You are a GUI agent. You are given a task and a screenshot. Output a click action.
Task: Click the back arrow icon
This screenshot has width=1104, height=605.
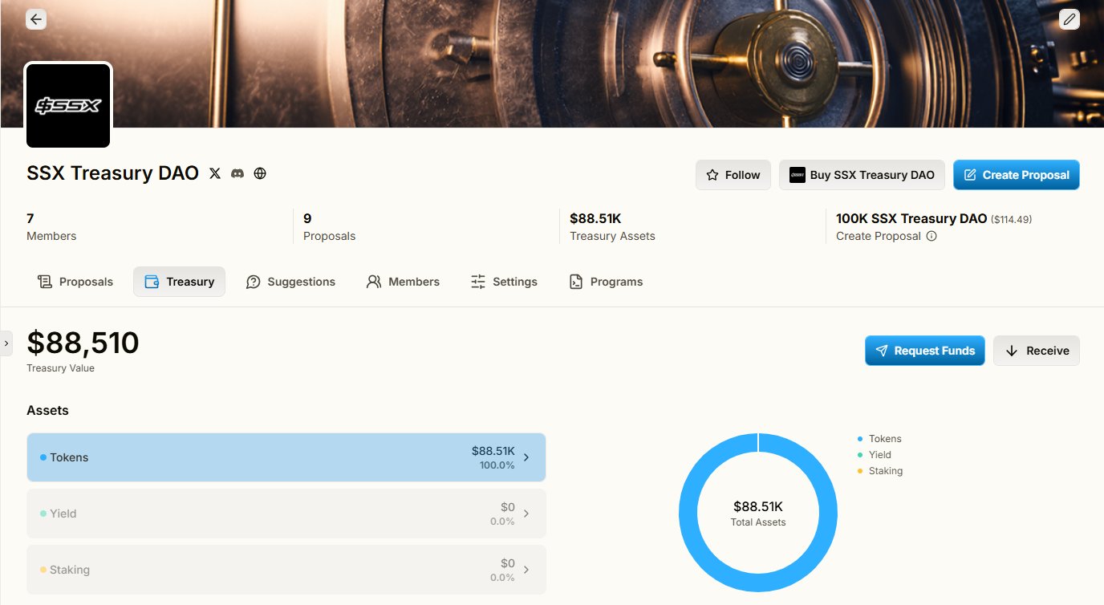click(36, 19)
